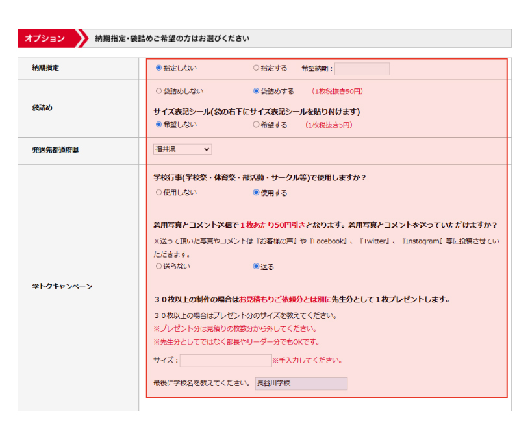This screenshot has width=530, height=440.
Task: Choose the 袋詰めする bagging option
Action: [256, 92]
